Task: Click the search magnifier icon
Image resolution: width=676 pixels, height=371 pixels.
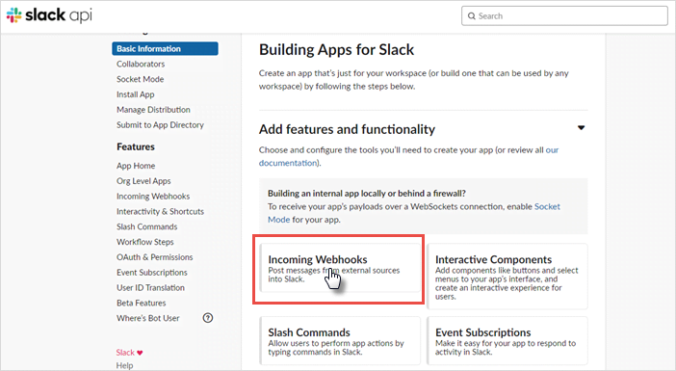Action: tap(472, 16)
